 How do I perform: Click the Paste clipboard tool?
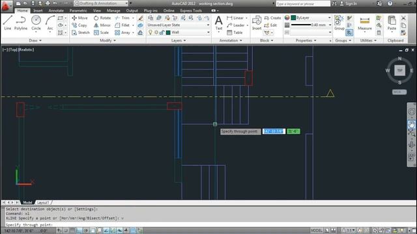[392, 23]
